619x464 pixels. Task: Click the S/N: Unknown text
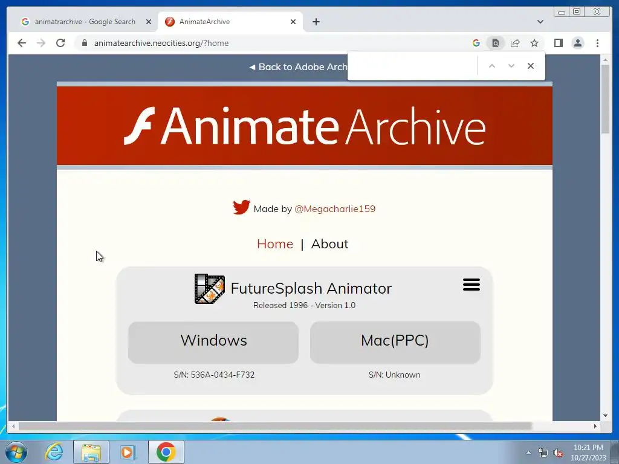click(x=394, y=375)
